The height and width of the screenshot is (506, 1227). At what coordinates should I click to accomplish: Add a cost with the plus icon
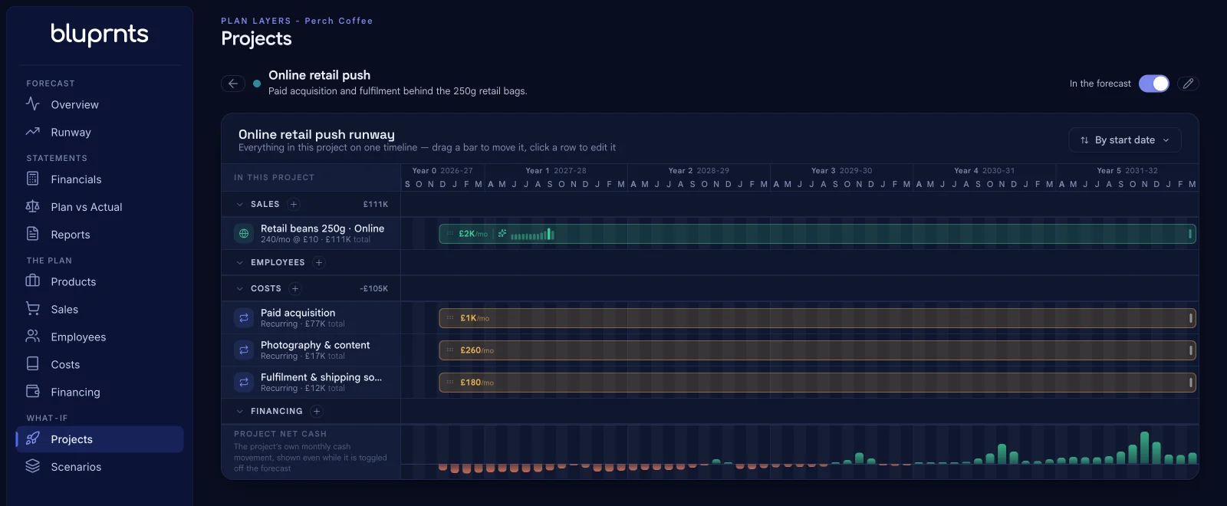pyautogui.click(x=295, y=288)
